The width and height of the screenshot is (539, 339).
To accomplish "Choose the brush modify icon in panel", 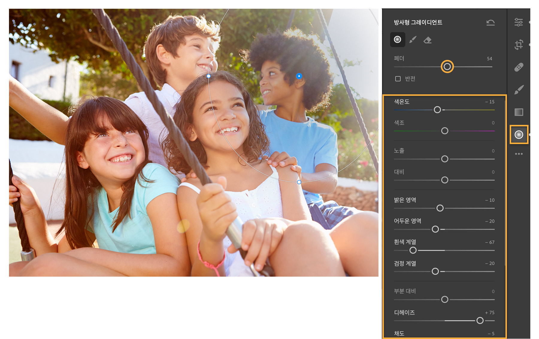I will click(x=413, y=40).
